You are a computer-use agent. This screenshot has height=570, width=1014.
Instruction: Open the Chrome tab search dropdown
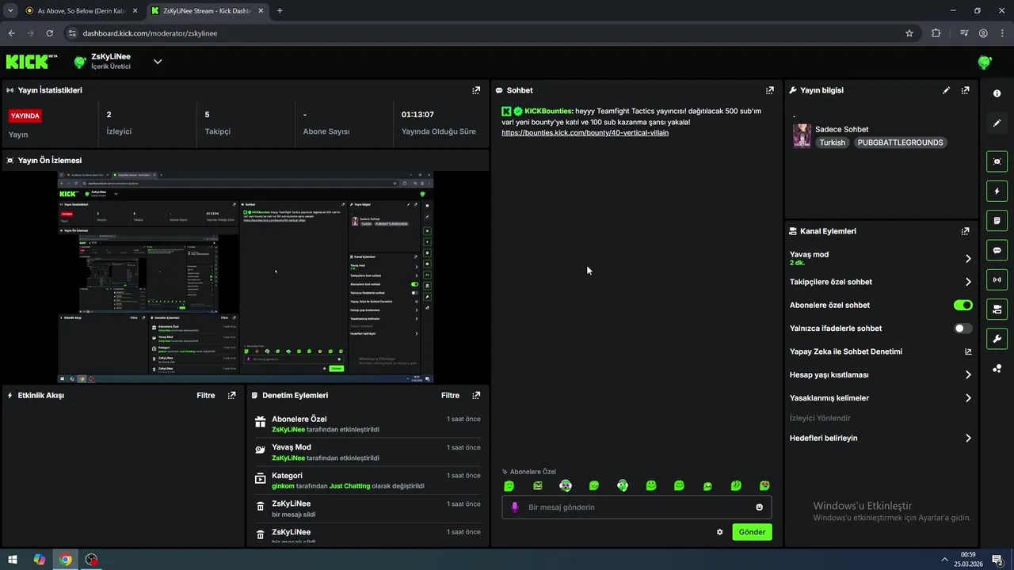click(10, 10)
